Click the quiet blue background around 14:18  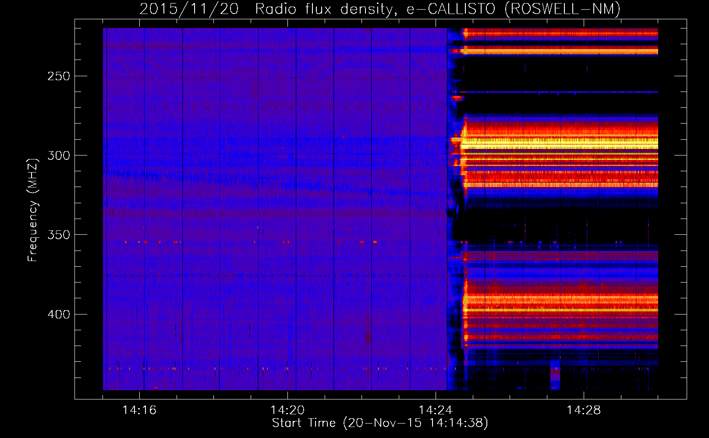213,197
